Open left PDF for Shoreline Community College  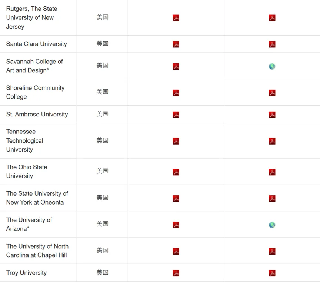click(x=176, y=93)
